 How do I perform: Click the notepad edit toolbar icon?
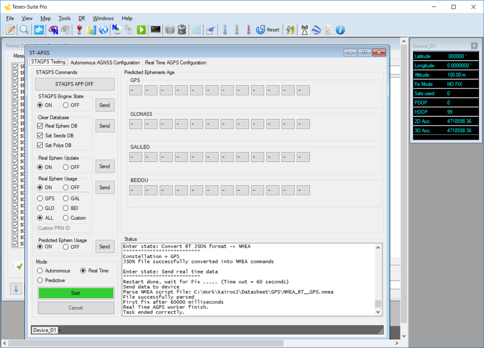[x=11, y=29]
